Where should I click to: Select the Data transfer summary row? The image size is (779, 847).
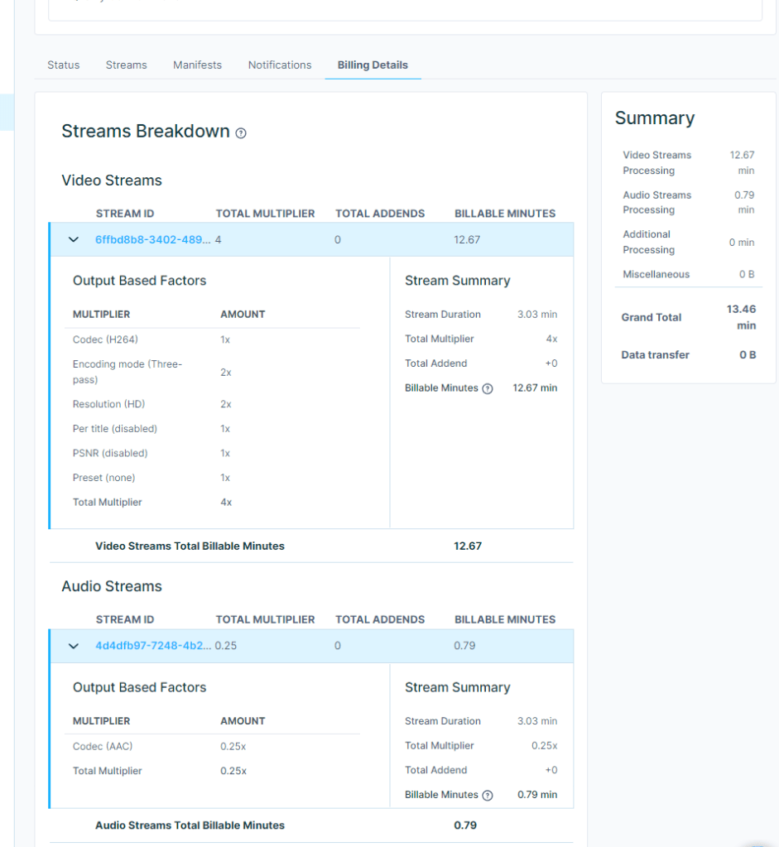tap(688, 355)
